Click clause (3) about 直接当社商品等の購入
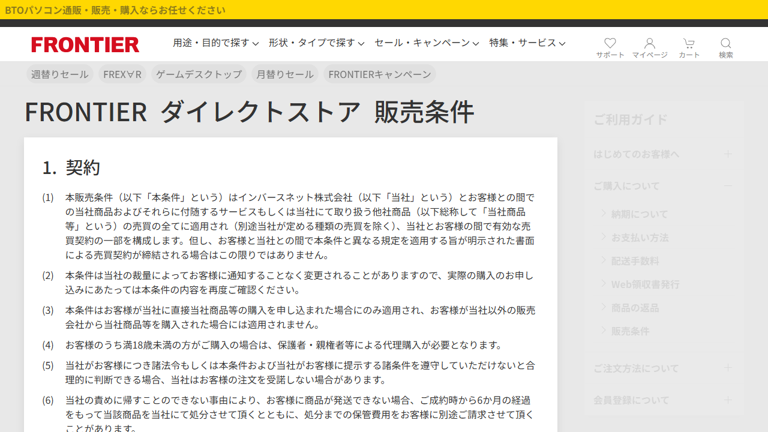This screenshot has width=768, height=432. [300, 317]
